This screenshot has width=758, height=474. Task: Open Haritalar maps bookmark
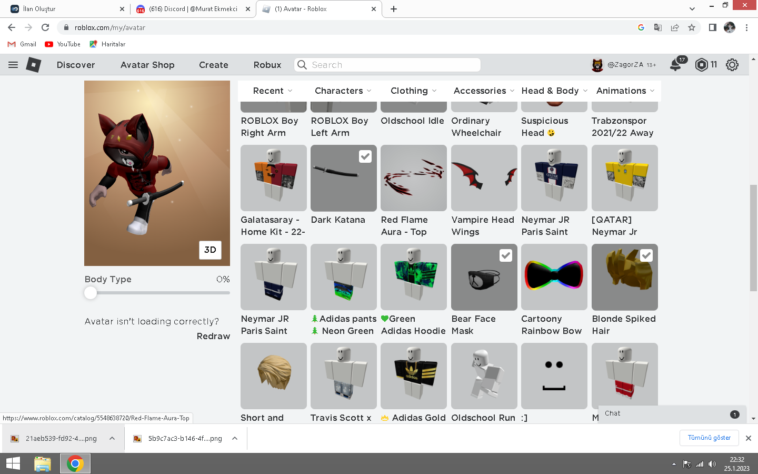pos(107,44)
